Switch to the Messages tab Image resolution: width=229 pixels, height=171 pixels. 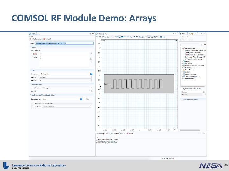pos(102,134)
